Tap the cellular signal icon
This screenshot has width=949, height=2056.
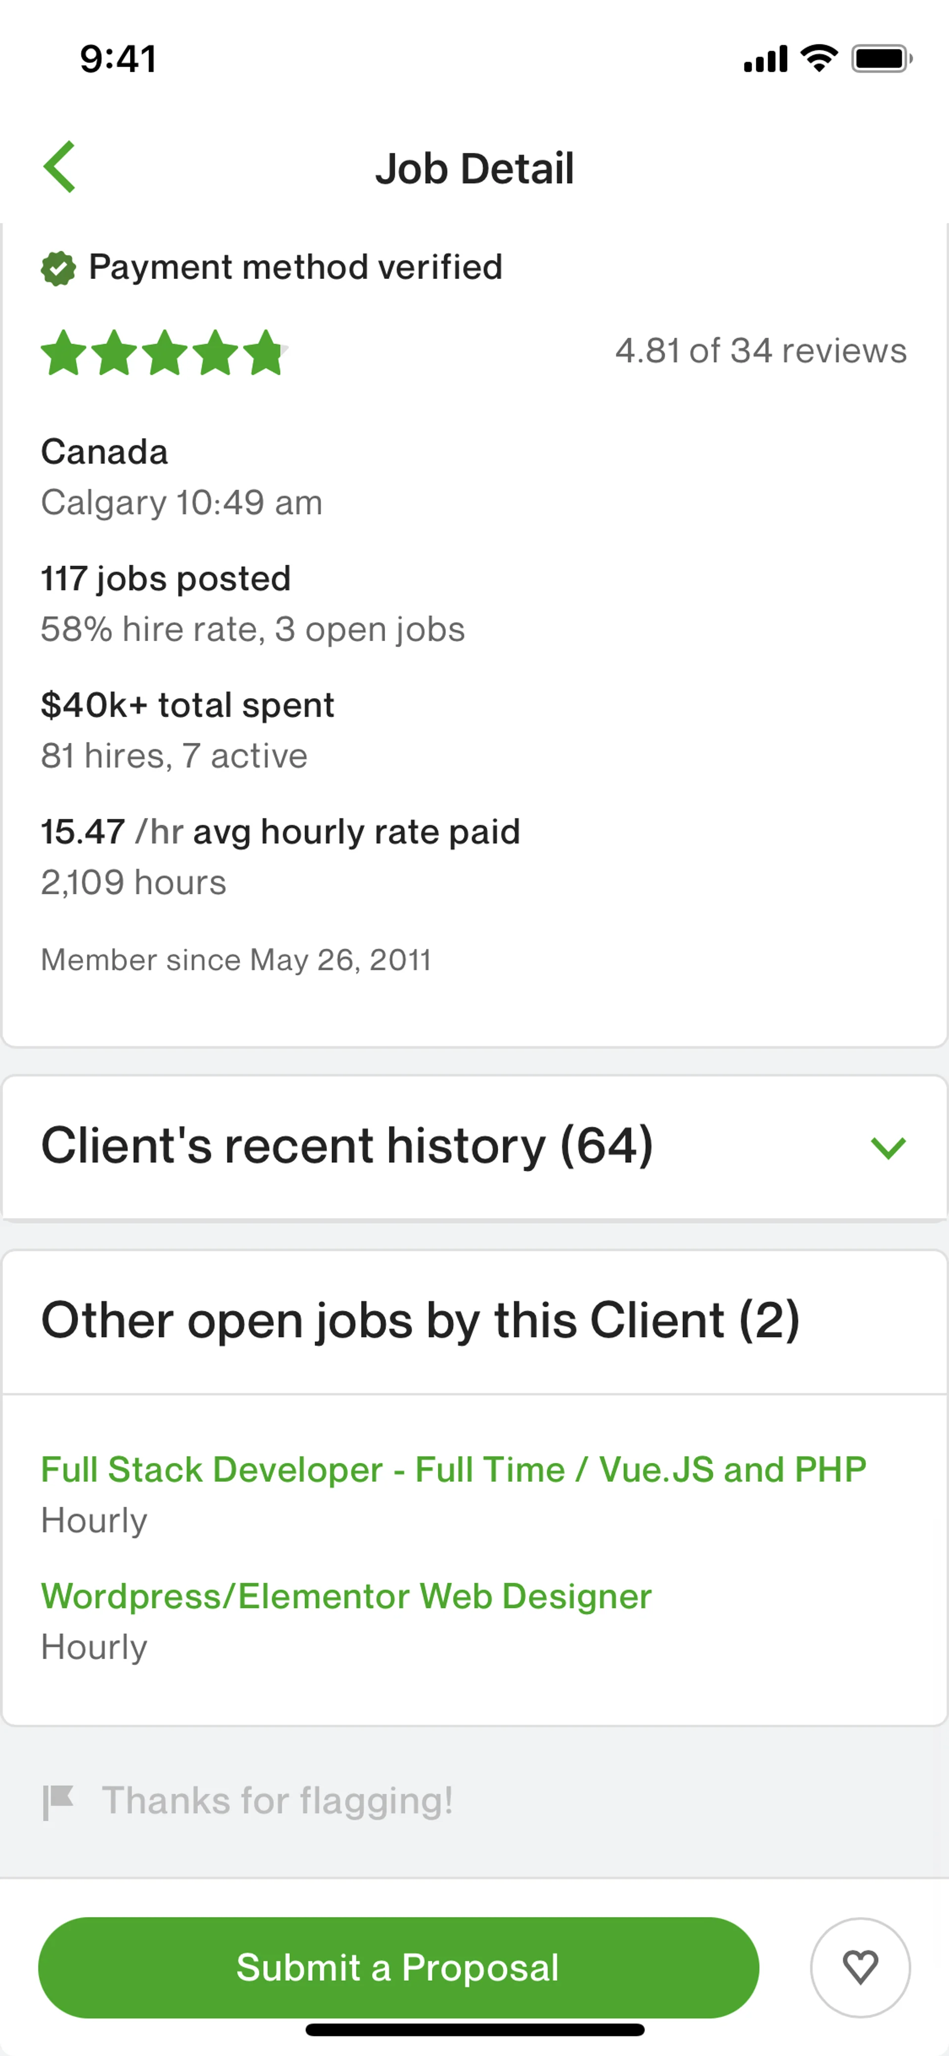click(x=765, y=58)
